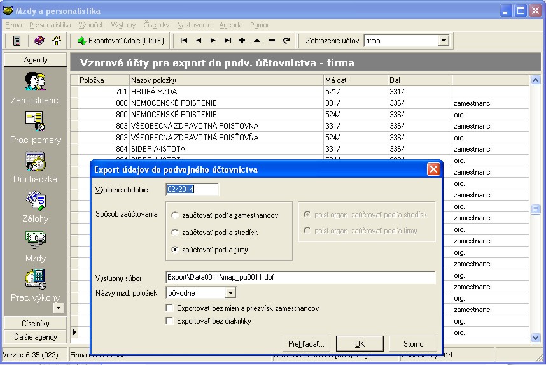Click the refresh arrow icon

click(x=286, y=40)
